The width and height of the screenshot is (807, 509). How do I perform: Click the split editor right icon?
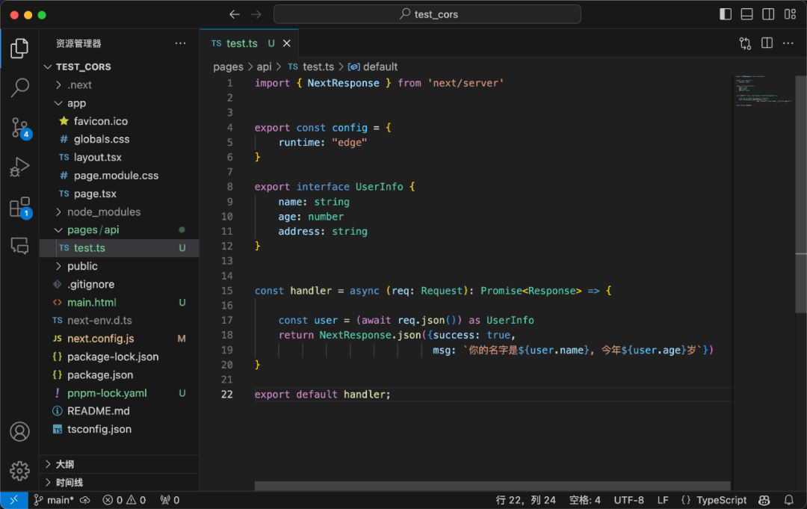point(767,43)
